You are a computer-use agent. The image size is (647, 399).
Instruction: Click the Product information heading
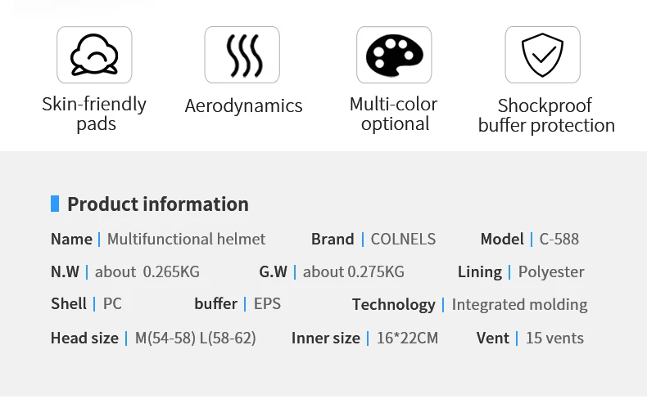point(157,204)
